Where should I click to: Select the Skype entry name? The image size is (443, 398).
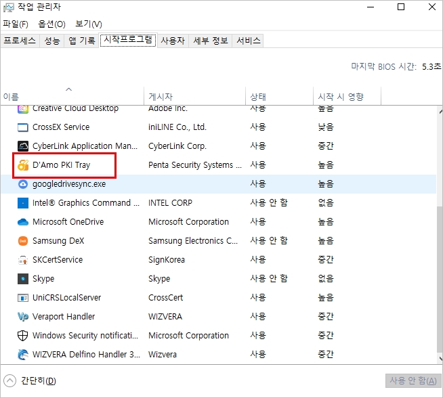pyautogui.click(x=43, y=279)
